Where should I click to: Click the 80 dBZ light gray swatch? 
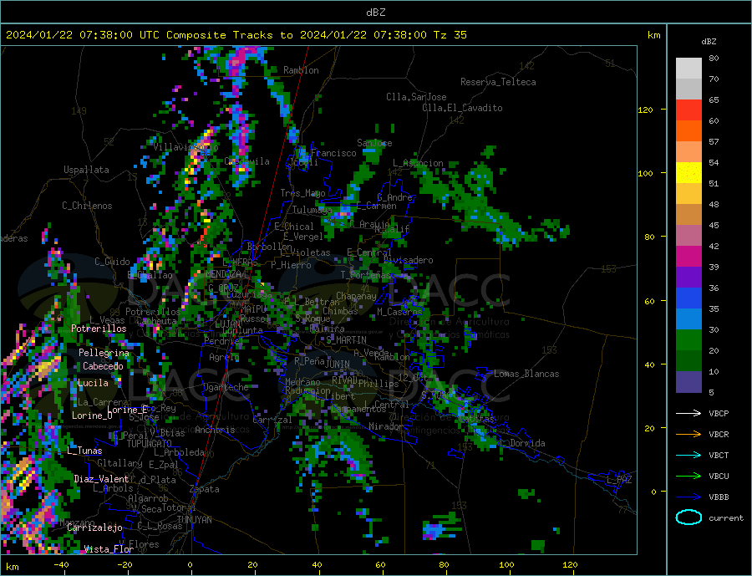tap(688, 69)
